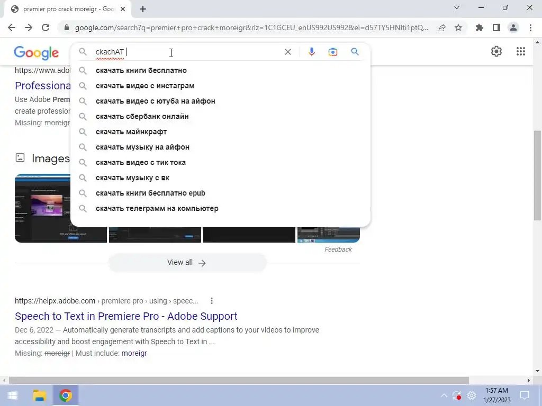Open the Google apps grid

click(x=521, y=51)
